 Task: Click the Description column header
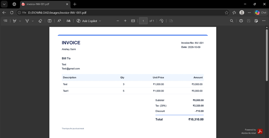click(69, 78)
